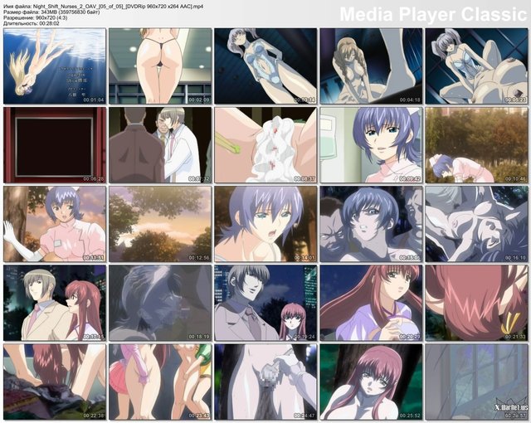Open the frame stamped 00:19:24

click(265, 303)
